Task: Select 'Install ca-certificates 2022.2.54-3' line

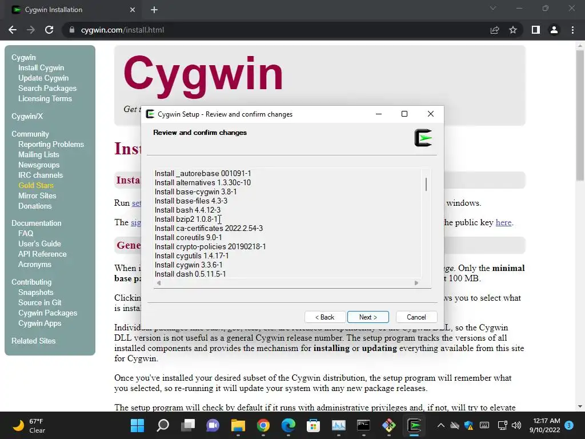Action: pos(209,228)
